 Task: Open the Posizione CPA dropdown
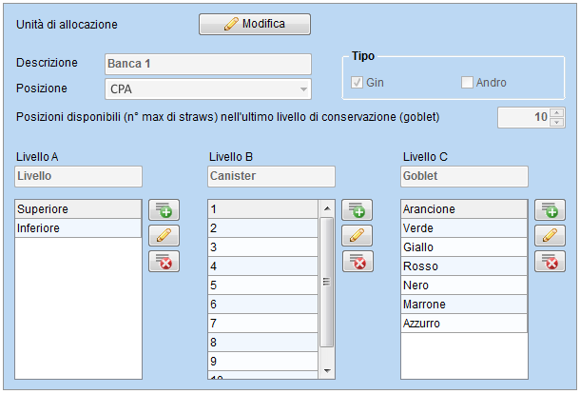click(208, 89)
